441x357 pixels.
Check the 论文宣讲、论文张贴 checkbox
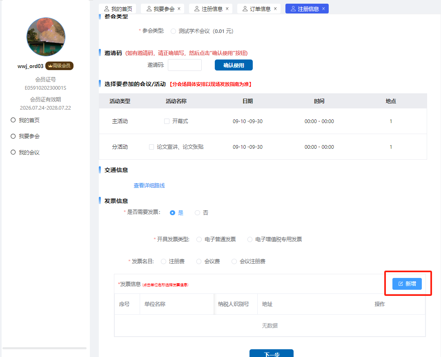(x=151, y=147)
